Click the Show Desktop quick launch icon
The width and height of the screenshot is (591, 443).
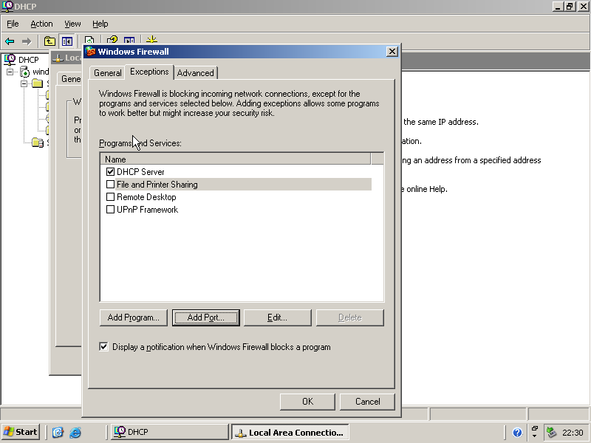point(58,433)
